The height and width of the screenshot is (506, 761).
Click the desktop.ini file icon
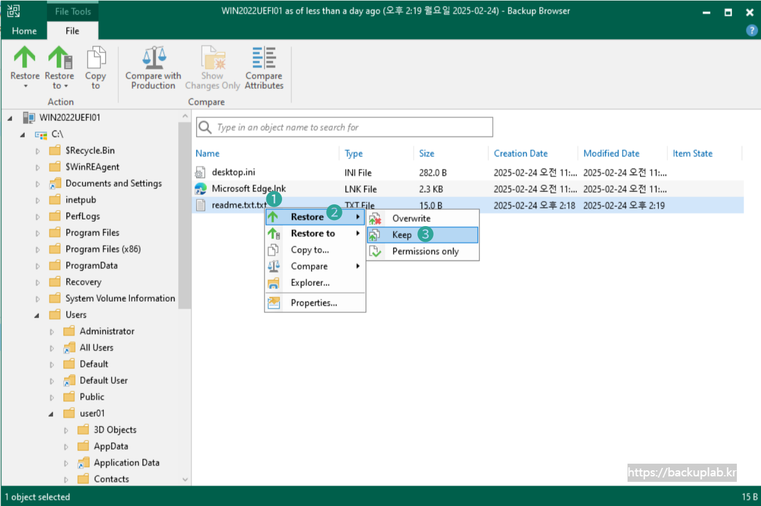[201, 172]
